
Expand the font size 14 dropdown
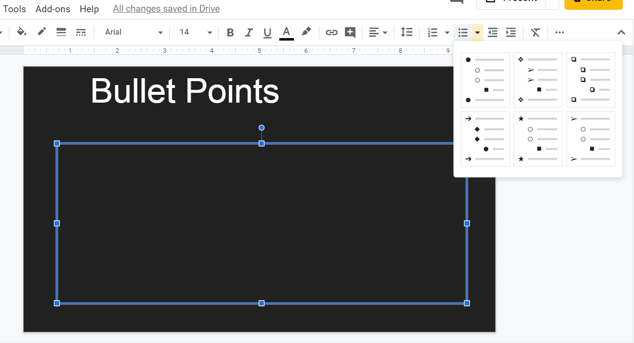click(x=195, y=32)
